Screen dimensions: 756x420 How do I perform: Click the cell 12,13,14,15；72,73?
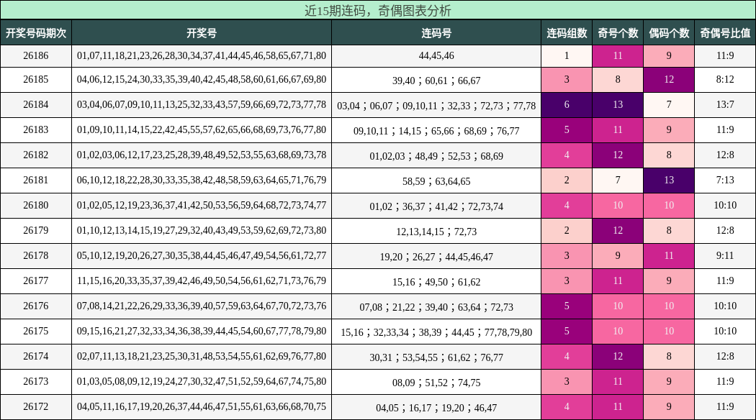(436, 231)
